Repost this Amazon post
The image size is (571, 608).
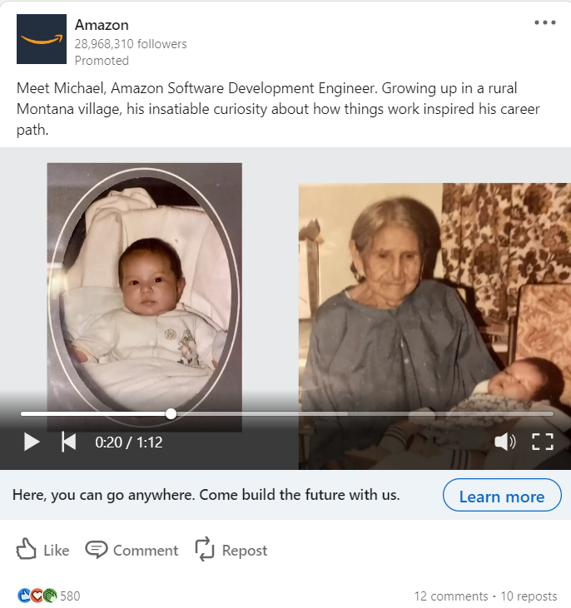click(x=231, y=550)
